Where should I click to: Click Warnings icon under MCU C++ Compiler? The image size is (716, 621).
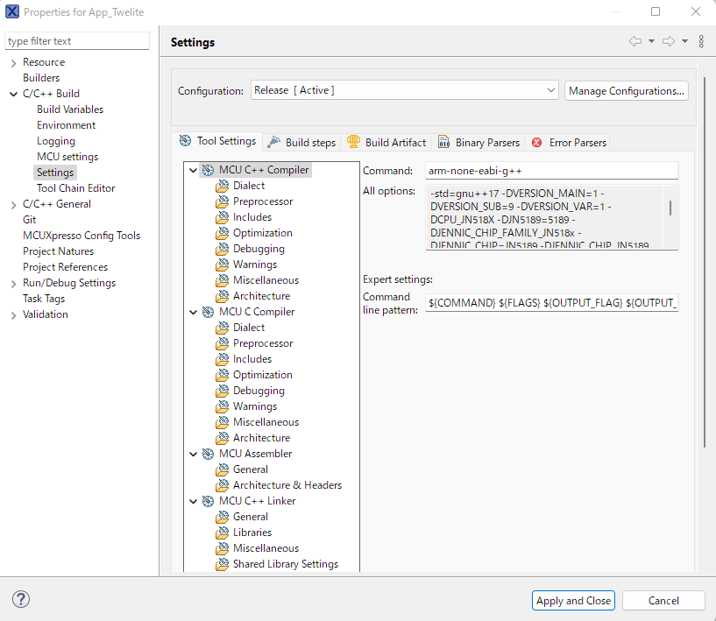(223, 265)
